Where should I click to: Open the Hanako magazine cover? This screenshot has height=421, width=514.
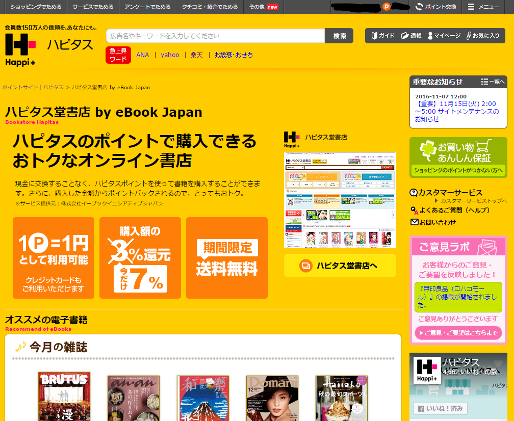coord(342,398)
